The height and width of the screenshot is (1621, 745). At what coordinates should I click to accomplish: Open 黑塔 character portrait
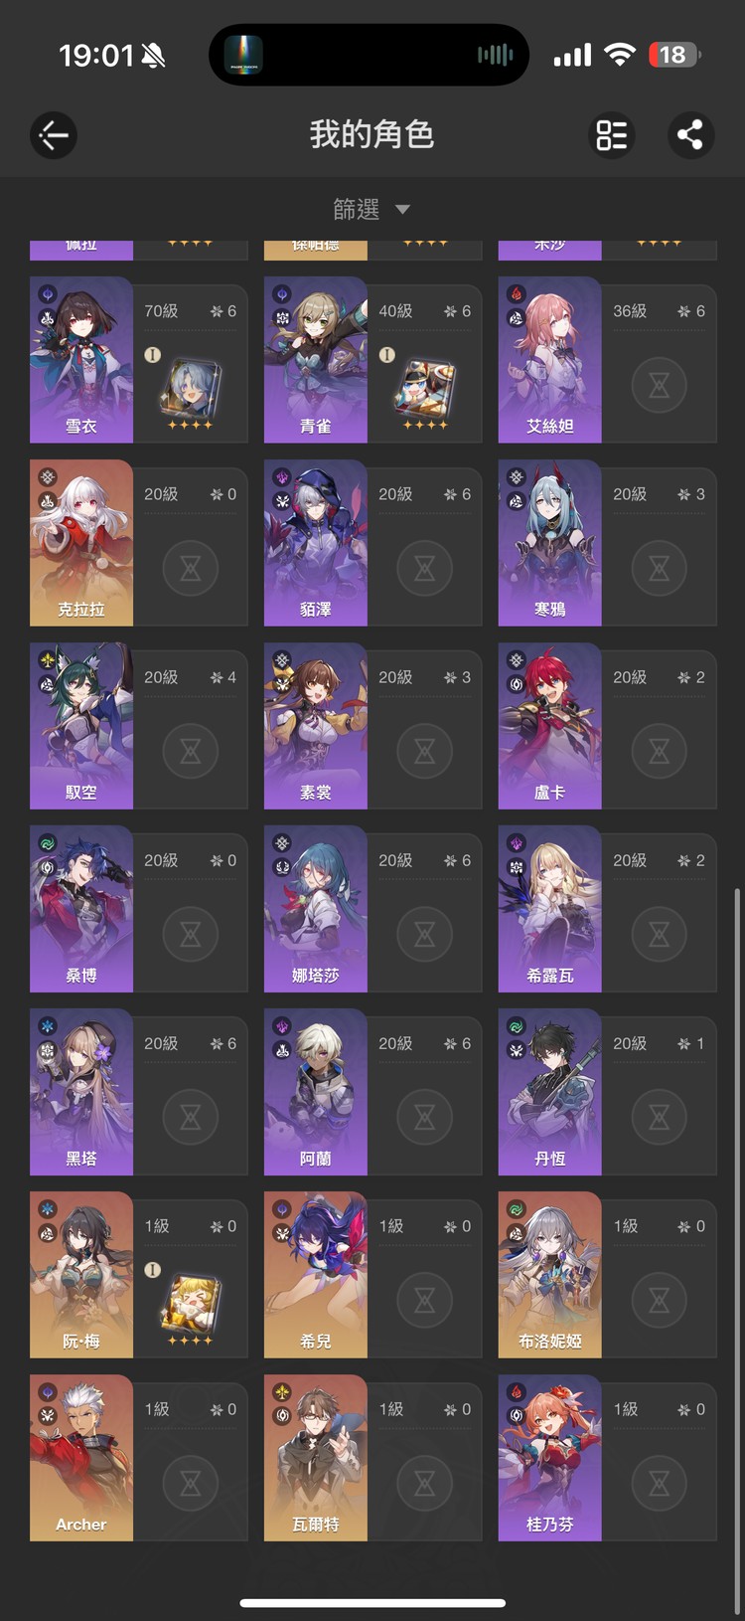pyautogui.click(x=81, y=1091)
